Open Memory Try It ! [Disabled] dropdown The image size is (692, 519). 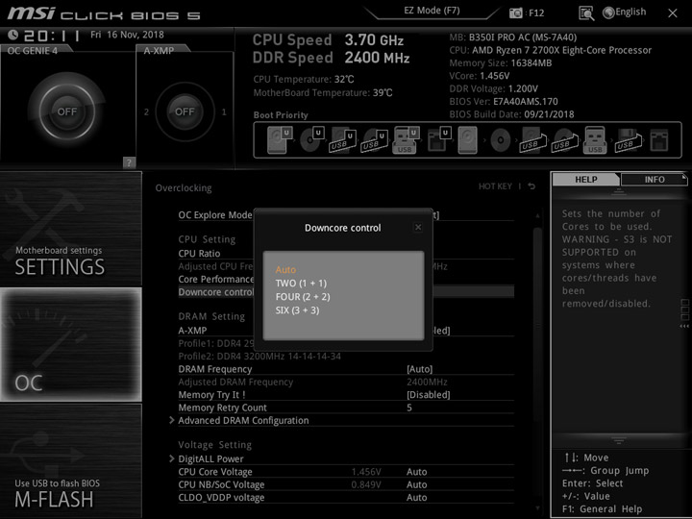(x=428, y=395)
